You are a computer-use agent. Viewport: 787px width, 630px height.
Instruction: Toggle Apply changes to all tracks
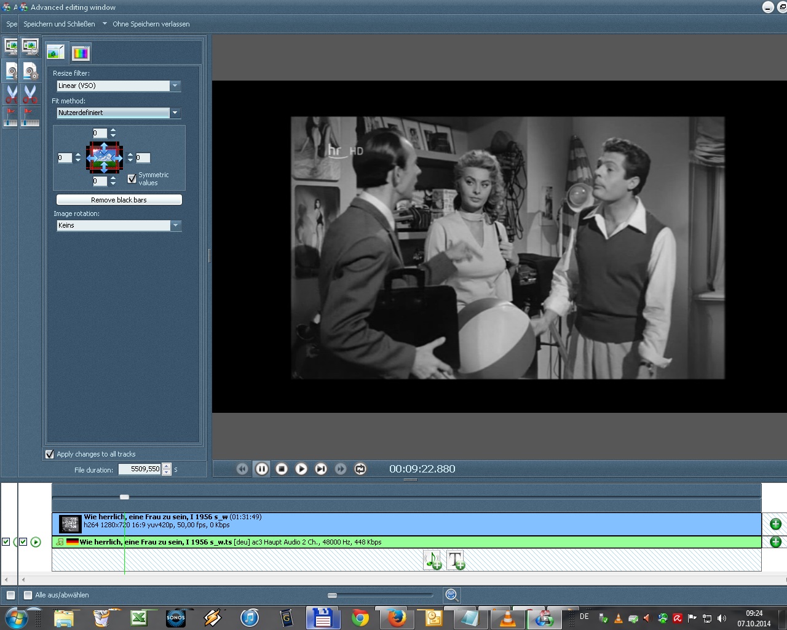[50, 454]
